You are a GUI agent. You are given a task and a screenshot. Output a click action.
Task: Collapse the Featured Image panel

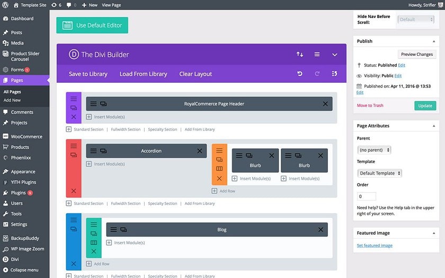(434, 233)
